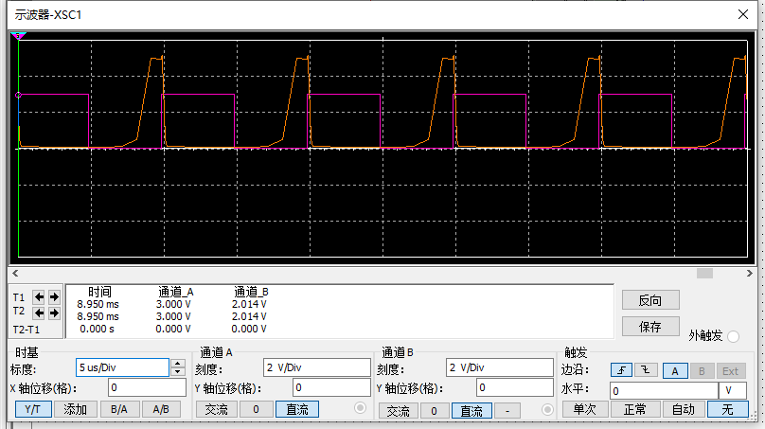Set Channel B coupling to 直流
The width and height of the screenshot is (765, 429).
click(471, 411)
